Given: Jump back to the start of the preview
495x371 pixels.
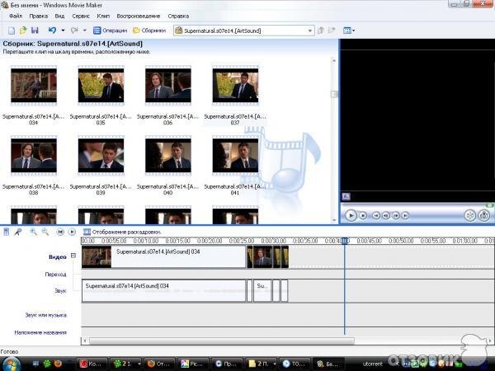Looking at the screenshot, I should click(x=375, y=215).
